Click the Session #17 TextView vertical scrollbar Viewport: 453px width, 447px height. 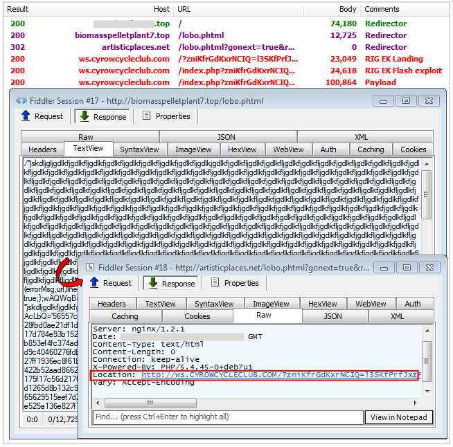[426, 208]
